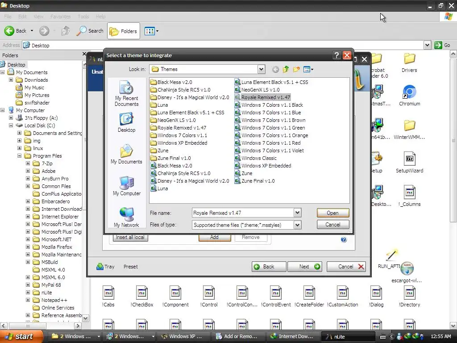Expand the Notepad++ folder node
Screen dimensions: 457x343
click(x=28, y=300)
